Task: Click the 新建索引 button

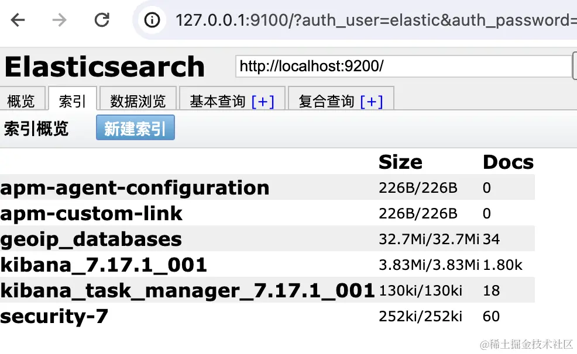Action: point(135,128)
